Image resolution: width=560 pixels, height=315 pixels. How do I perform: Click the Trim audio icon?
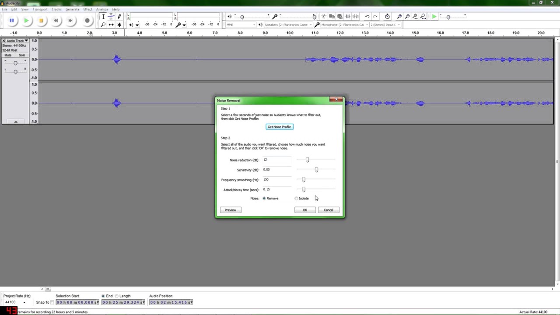click(x=348, y=17)
